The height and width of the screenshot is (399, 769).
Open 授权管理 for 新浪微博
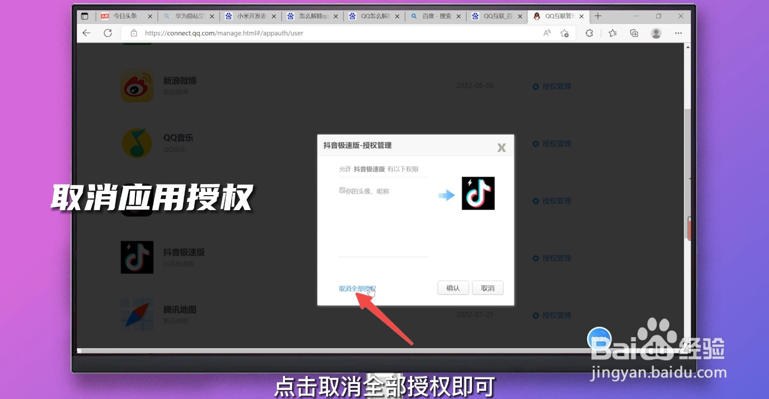click(552, 87)
